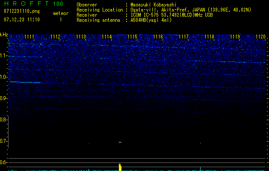Click the 1.0 kHz axis label
Screen dimensions: 269x171
pyautogui.click(x=4, y=77)
